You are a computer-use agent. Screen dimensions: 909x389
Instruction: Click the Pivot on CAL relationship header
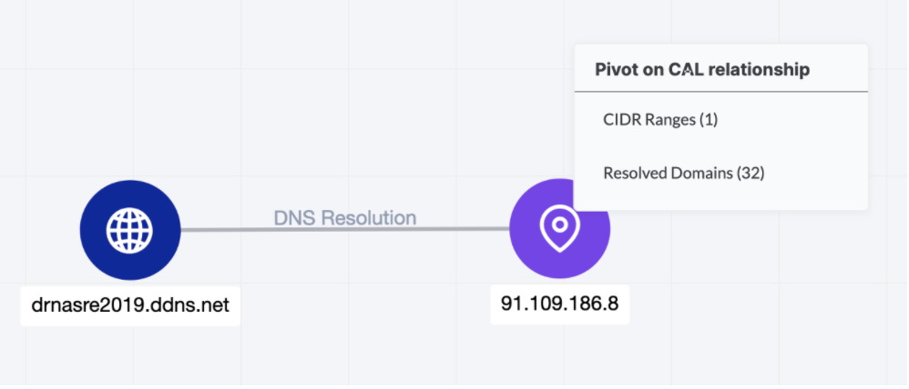[702, 69]
